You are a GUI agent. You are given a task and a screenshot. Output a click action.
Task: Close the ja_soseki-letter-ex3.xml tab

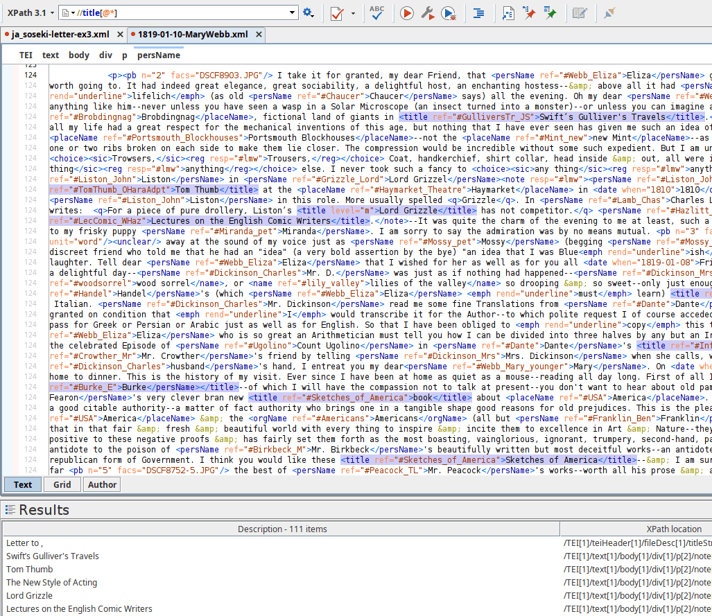coord(120,35)
